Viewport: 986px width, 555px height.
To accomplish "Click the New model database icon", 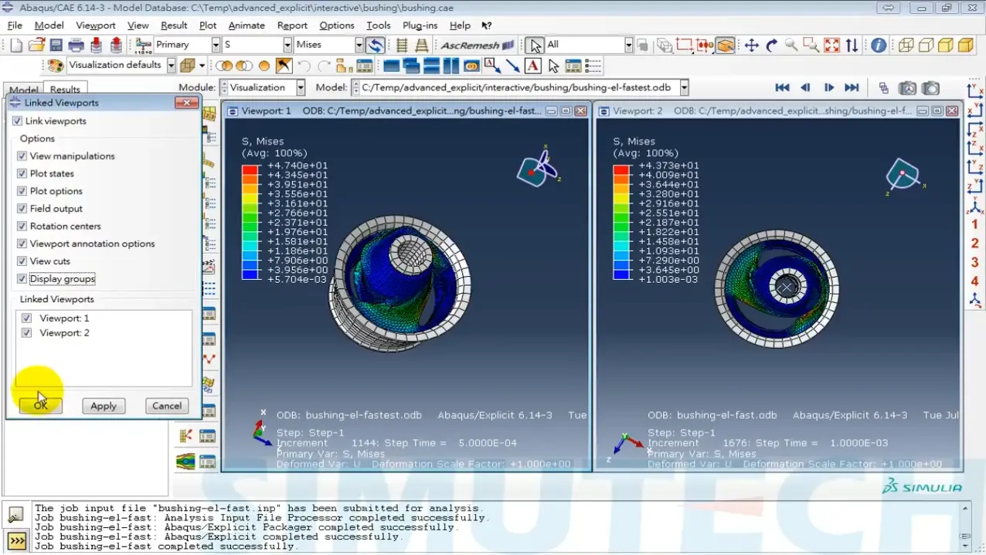I will (16, 45).
